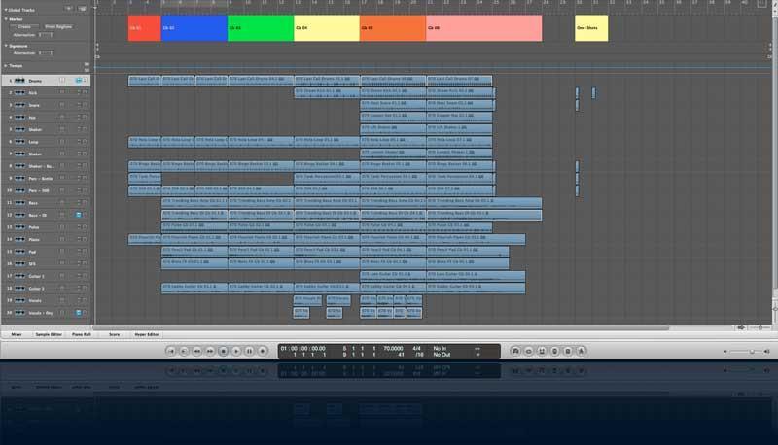Click the Drums track instrument icon
The width and height of the screenshot is (778, 445).
coord(20,81)
